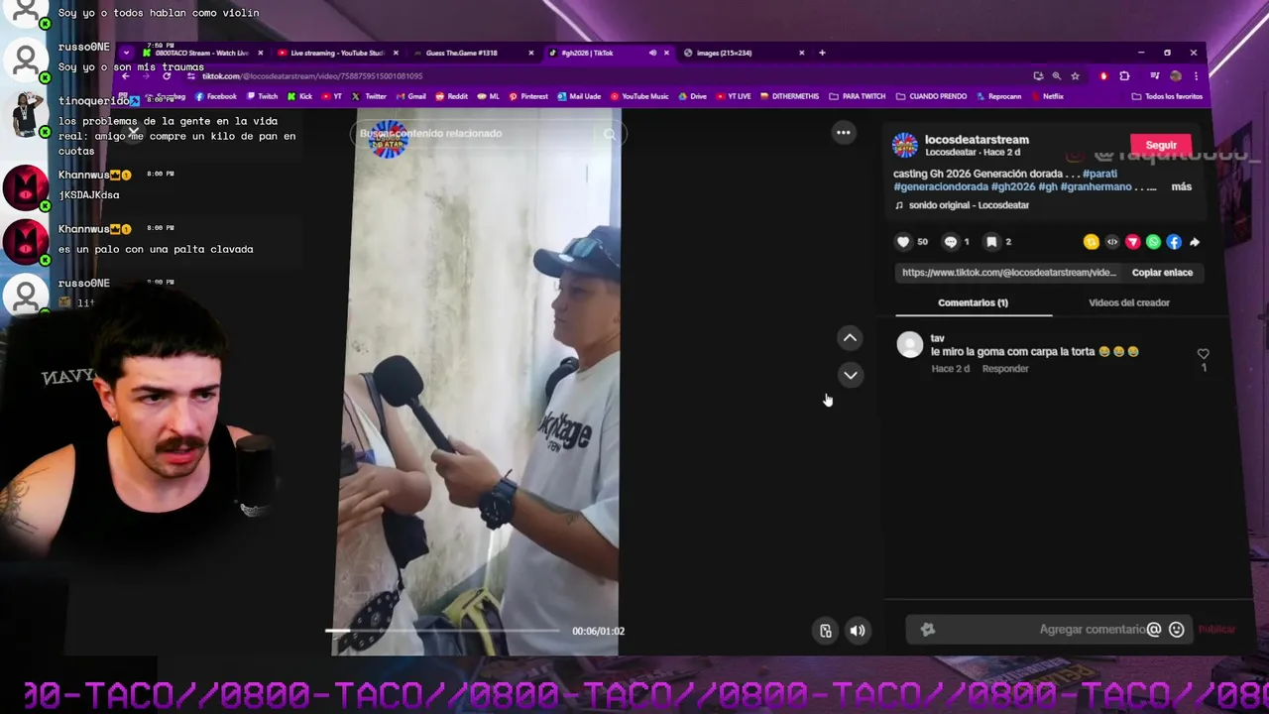Click Responder under tav's comment
Viewport: 1269px width, 714px height.
(1005, 369)
